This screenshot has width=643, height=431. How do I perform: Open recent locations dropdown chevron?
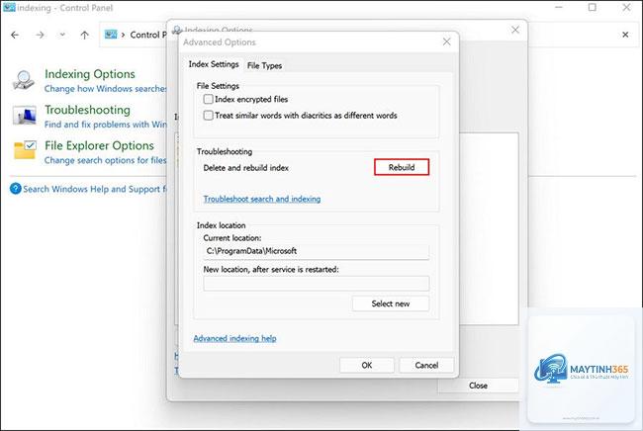(x=62, y=35)
